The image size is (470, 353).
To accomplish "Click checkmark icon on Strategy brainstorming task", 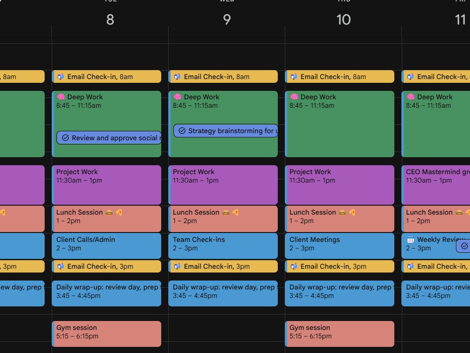I will tap(182, 130).
